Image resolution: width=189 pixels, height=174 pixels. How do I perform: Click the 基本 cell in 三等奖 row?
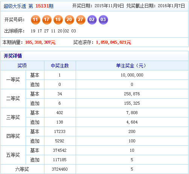pos(35,113)
